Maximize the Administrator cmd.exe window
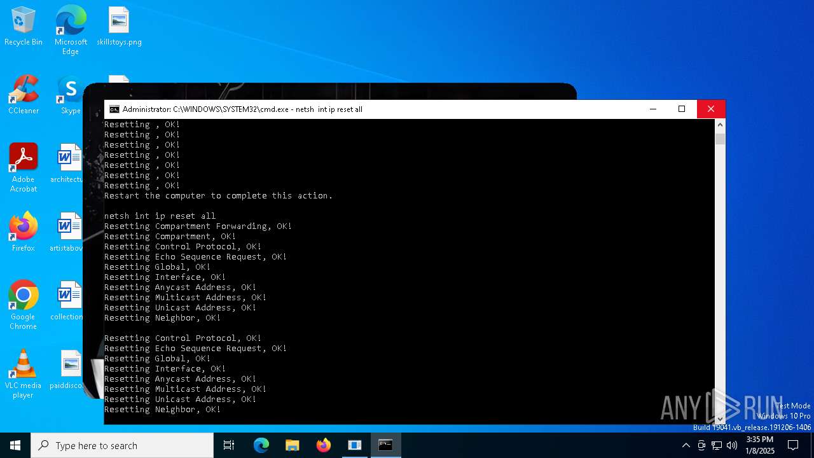The width and height of the screenshot is (814, 458). (x=682, y=109)
